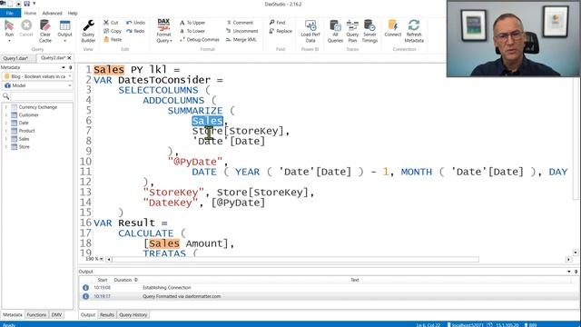Undo the last edit
Viewport: 581px width, 327px height.
tap(135, 23)
